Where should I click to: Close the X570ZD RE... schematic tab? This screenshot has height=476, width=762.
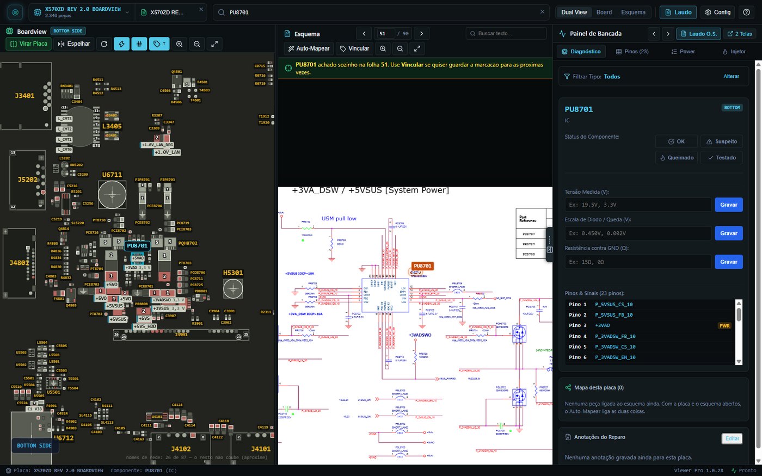point(201,10)
